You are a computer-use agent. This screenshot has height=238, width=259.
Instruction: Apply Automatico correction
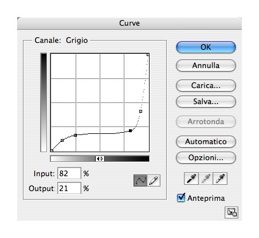pos(206,141)
